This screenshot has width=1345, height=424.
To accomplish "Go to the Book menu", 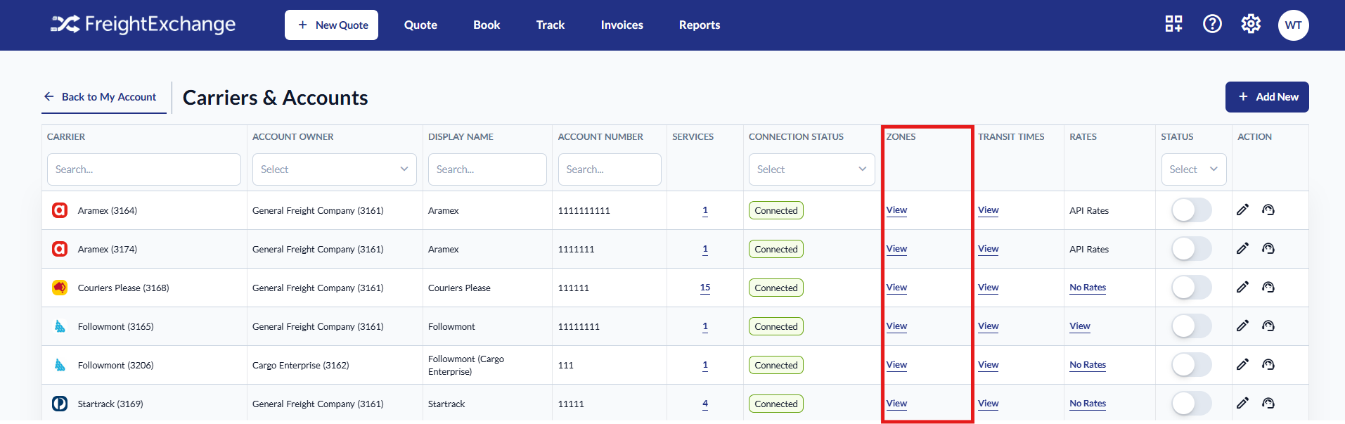I will point(487,25).
